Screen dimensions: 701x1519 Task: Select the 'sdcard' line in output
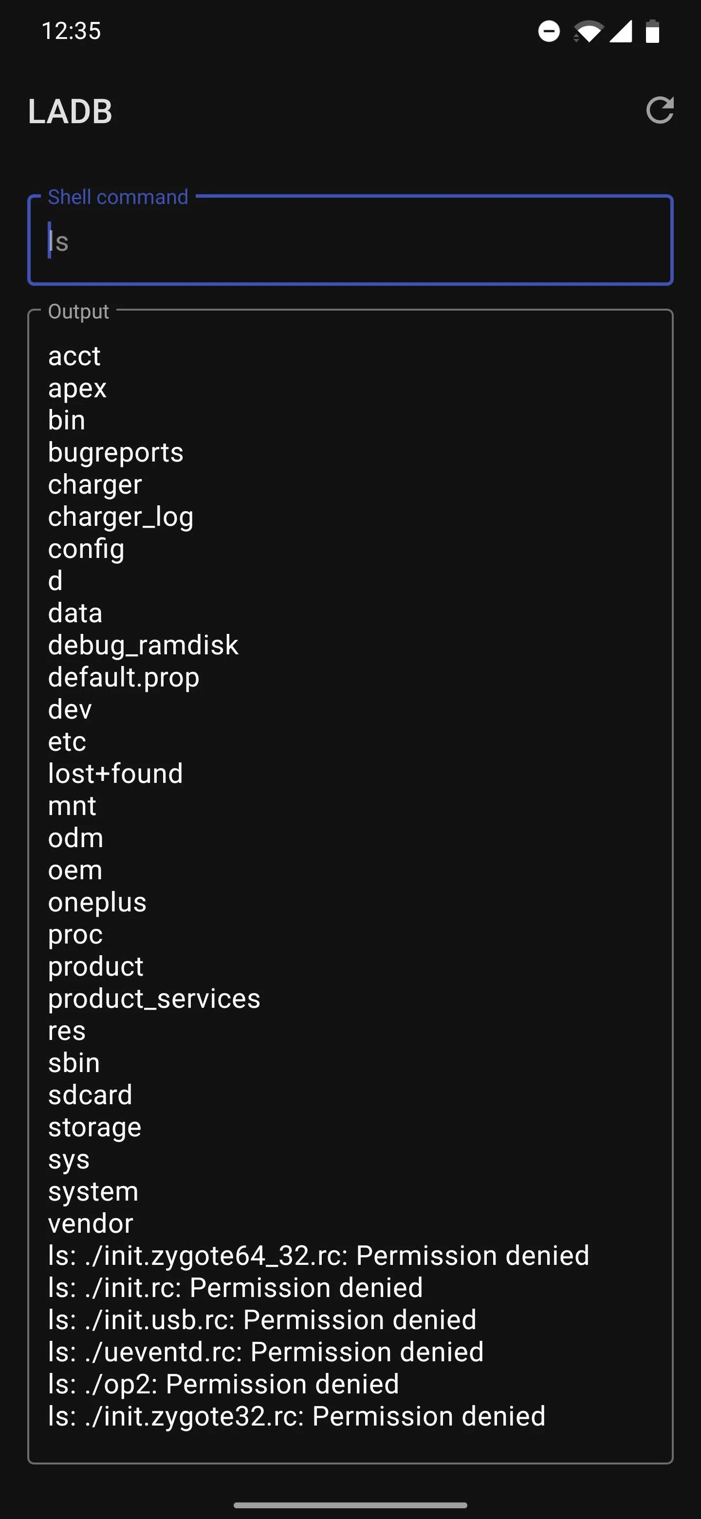(x=90, y=1094)
